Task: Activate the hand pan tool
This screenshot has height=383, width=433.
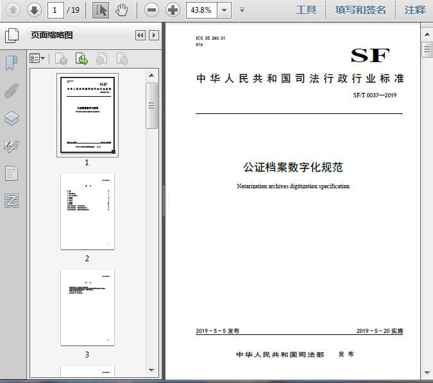Action: point(121,10)
